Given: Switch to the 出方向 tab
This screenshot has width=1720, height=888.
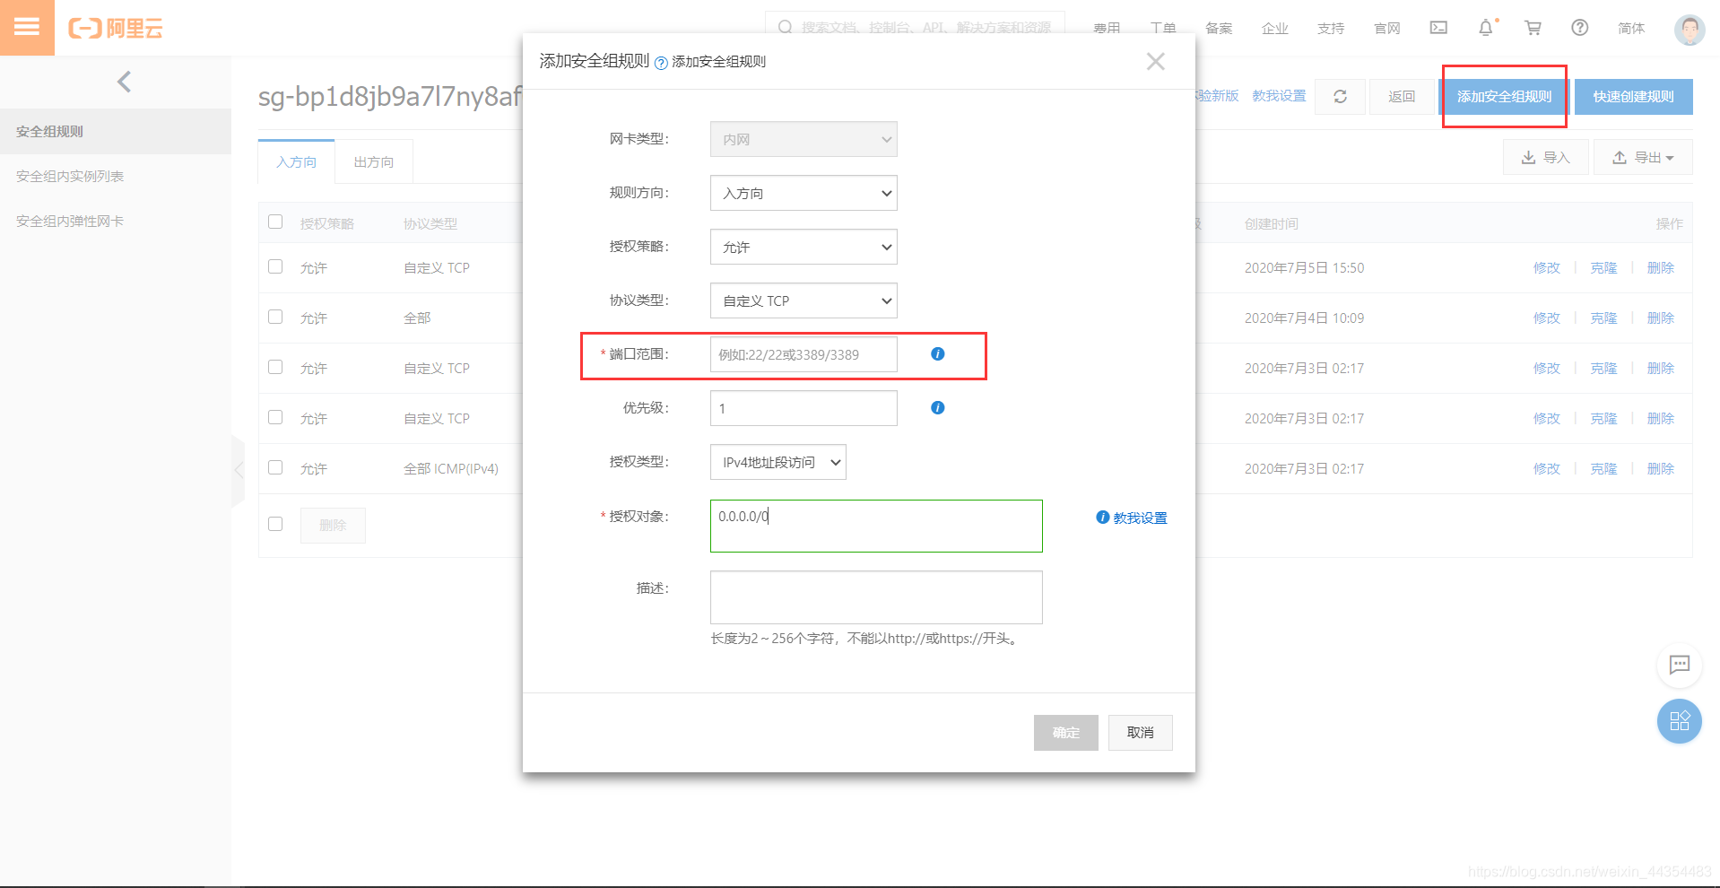Looking at the screenshot, I should click(373, 161).
